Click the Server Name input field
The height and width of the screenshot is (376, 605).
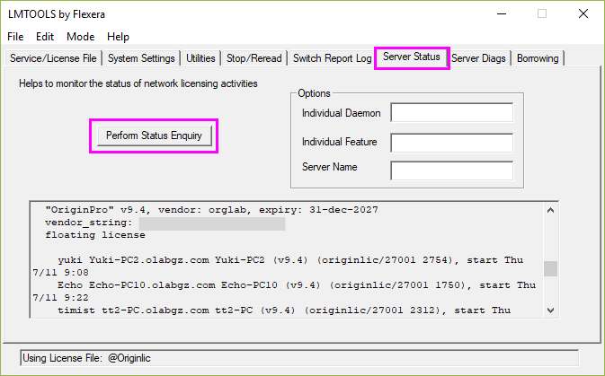pos(451,171)
